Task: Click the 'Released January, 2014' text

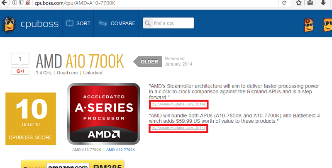Action: click(x=178, y=61)
